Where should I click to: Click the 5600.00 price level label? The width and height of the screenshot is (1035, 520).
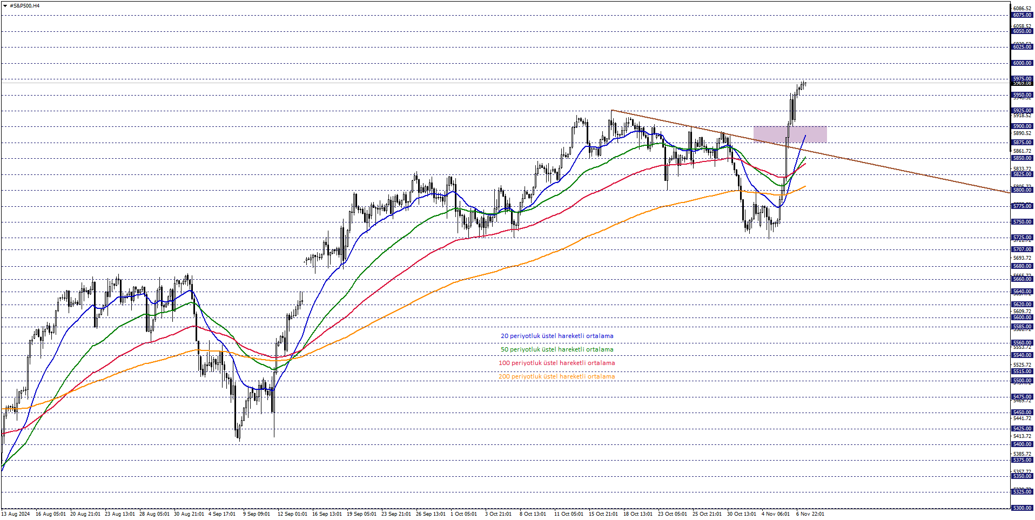tap(1022, 318)
